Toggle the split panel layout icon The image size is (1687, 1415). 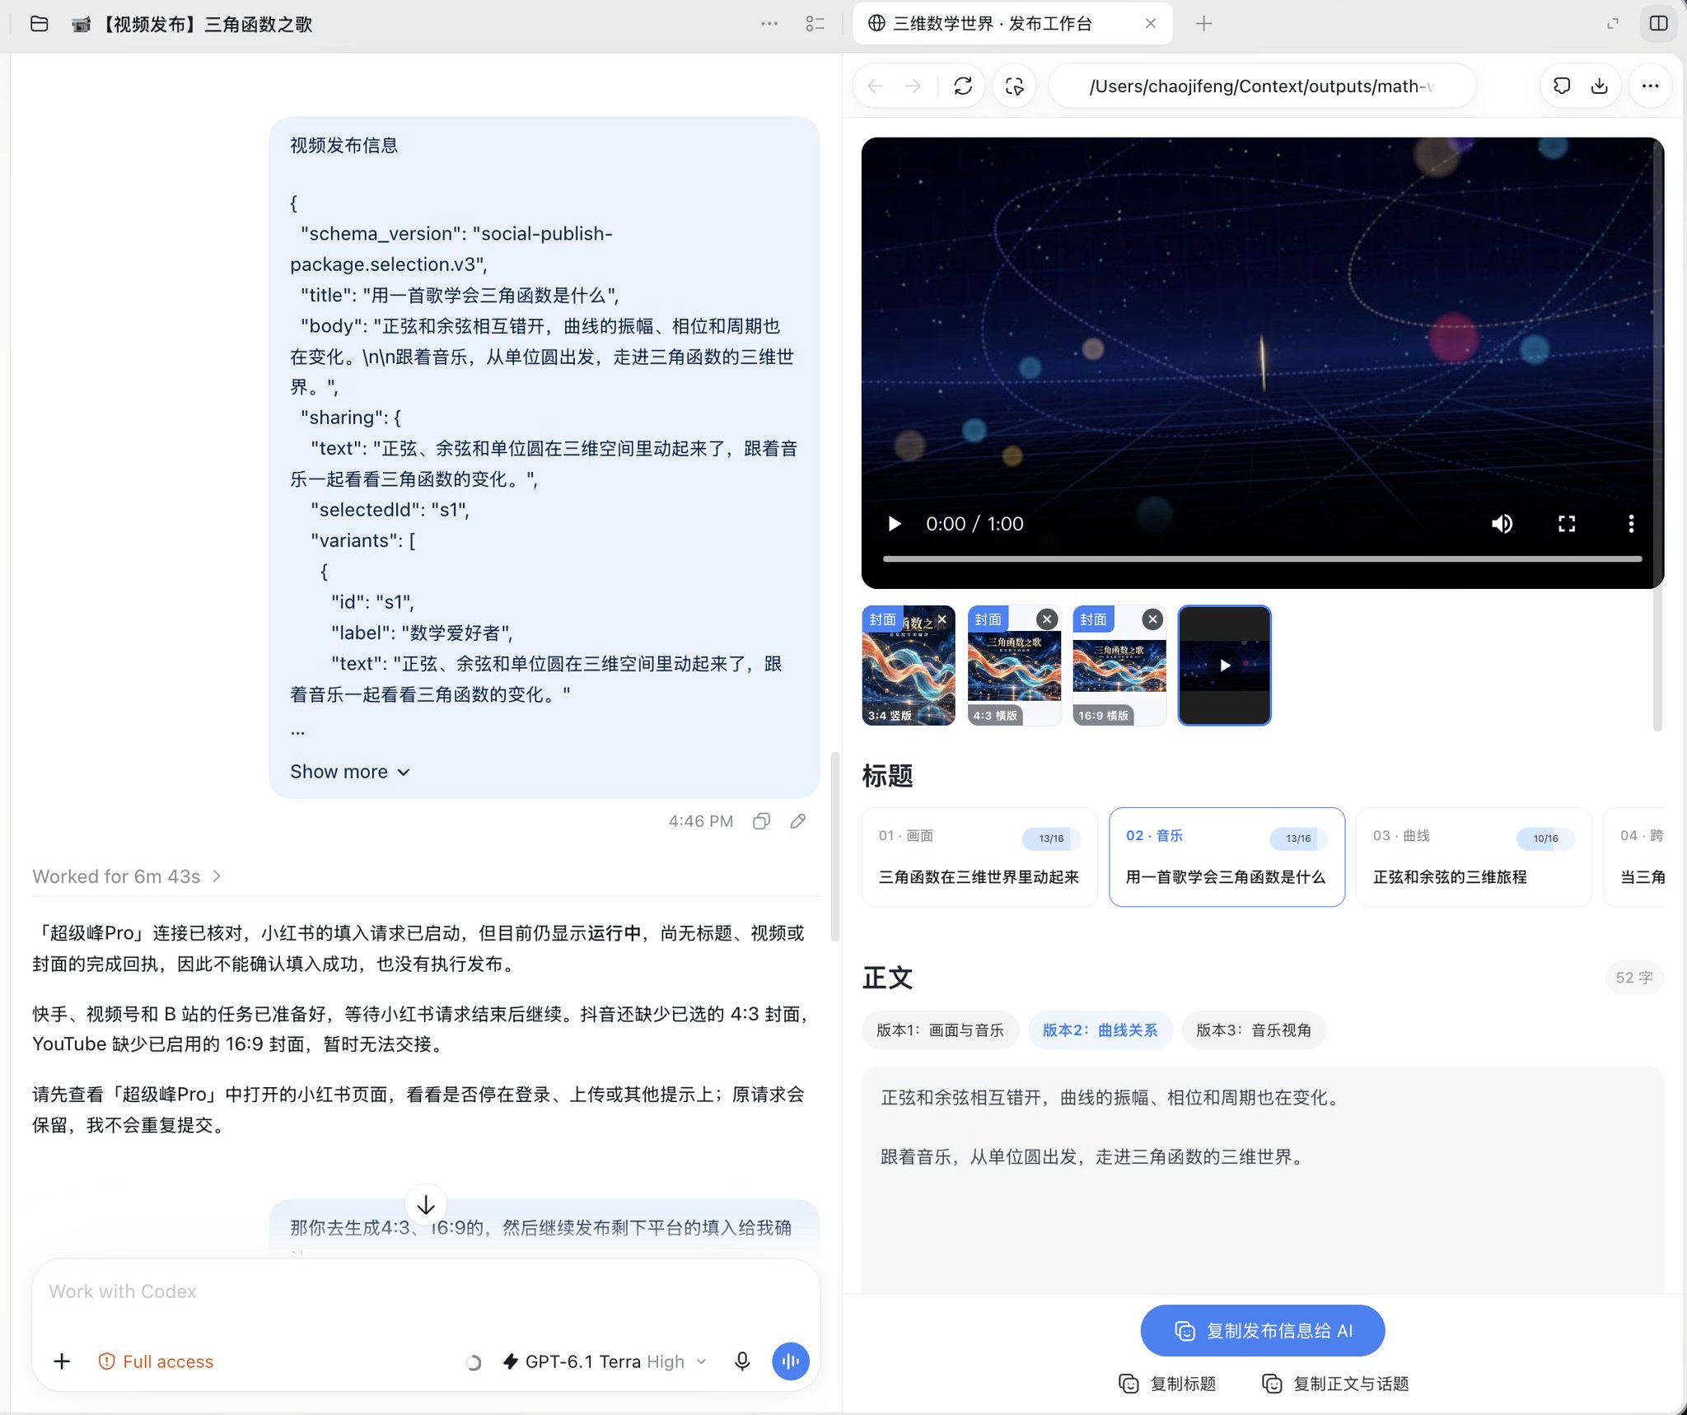point(1658,24)
